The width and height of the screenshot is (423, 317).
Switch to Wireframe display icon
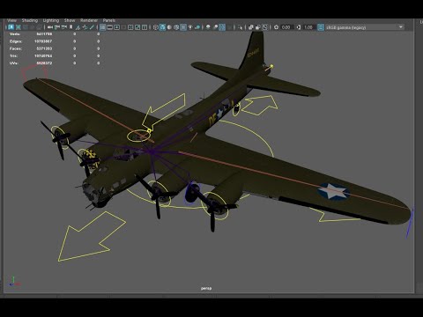(x=156, y=27)
